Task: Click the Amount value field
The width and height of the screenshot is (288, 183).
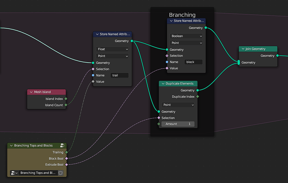Action: point(178,124)
